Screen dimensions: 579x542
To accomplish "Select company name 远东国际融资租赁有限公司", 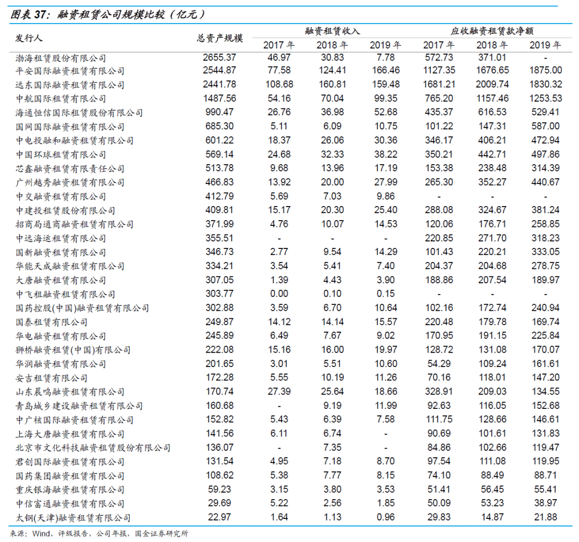I will pyautogui.click(x=70, y=85).
